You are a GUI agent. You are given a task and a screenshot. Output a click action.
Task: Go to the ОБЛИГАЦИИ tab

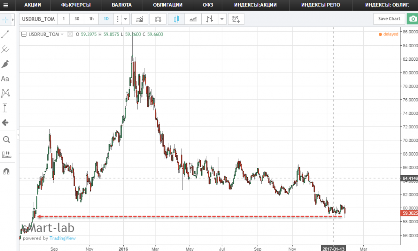[168, 5]
